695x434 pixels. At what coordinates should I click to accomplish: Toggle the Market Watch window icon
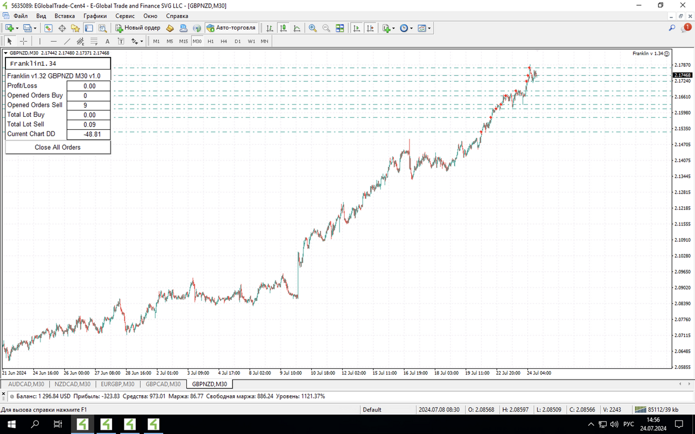click(48, 28)
